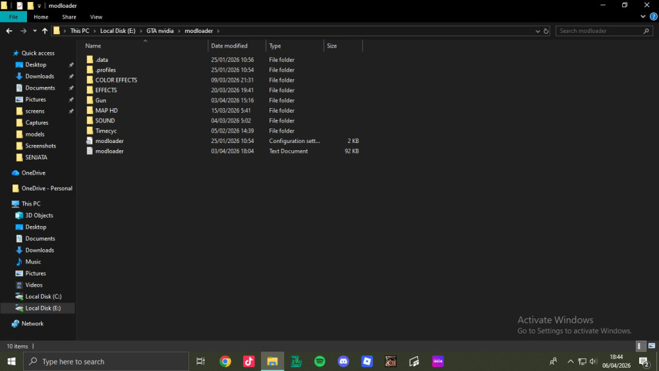Go up one folder level
Image resolution: width=659 pixels, height=371 pixels.
click(45, 31)
